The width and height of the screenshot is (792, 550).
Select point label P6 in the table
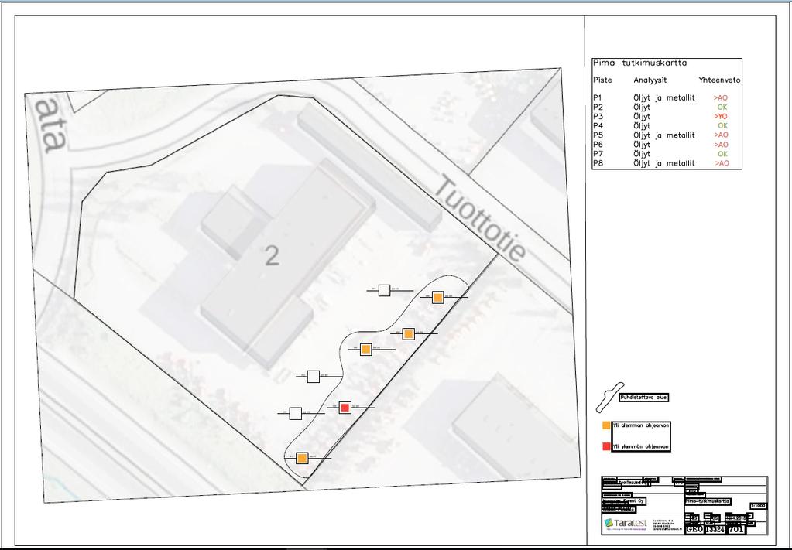[598, 145]
